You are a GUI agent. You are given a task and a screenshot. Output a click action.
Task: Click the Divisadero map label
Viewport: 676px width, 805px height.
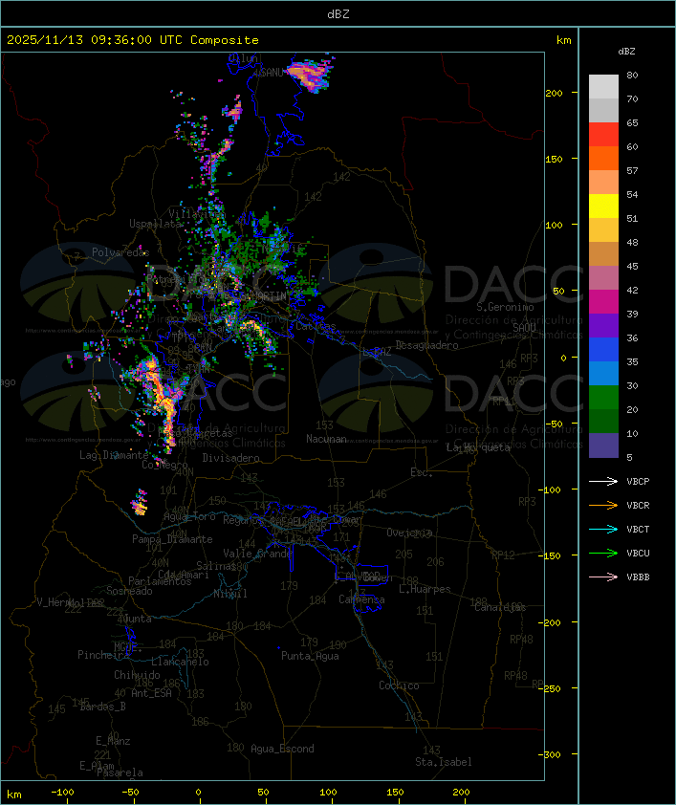(231, 457)
